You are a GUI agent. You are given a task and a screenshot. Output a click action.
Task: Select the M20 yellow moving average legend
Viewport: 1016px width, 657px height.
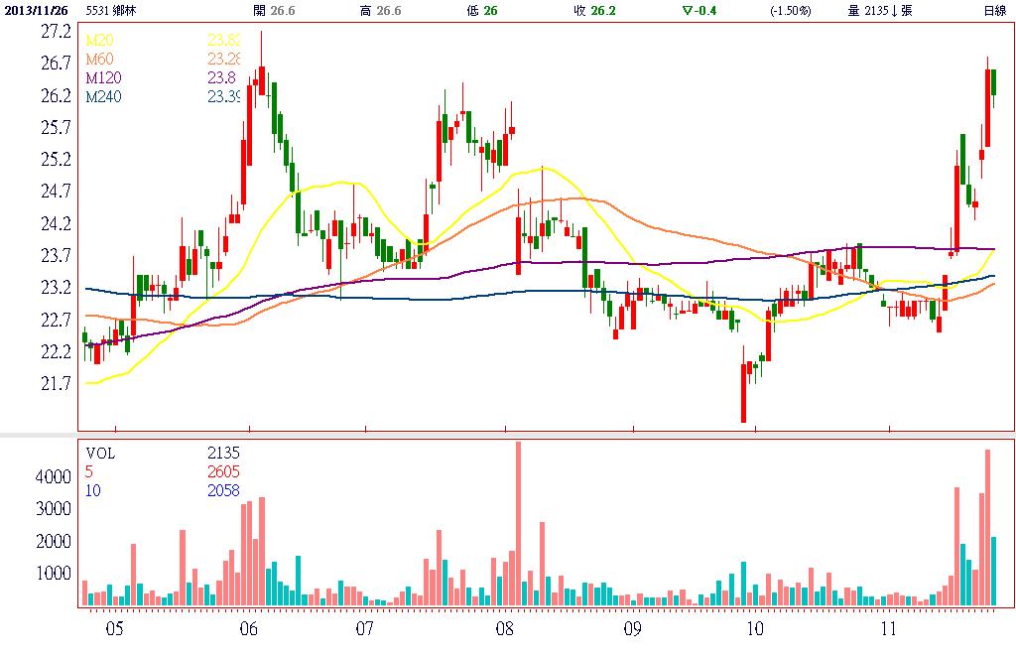(98, 41)
